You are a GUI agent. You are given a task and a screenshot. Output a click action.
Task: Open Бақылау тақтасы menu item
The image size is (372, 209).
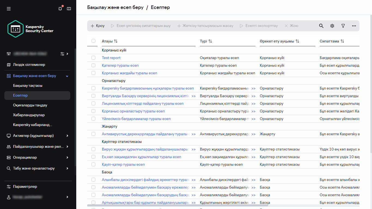[28, 85]
